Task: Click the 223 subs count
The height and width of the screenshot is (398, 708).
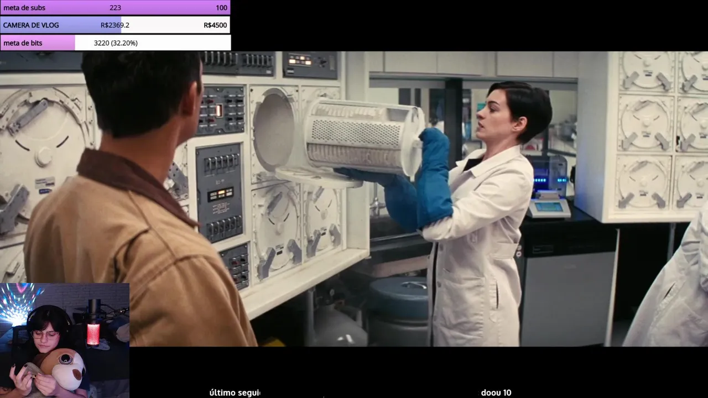Action: (x=115, y=8)
